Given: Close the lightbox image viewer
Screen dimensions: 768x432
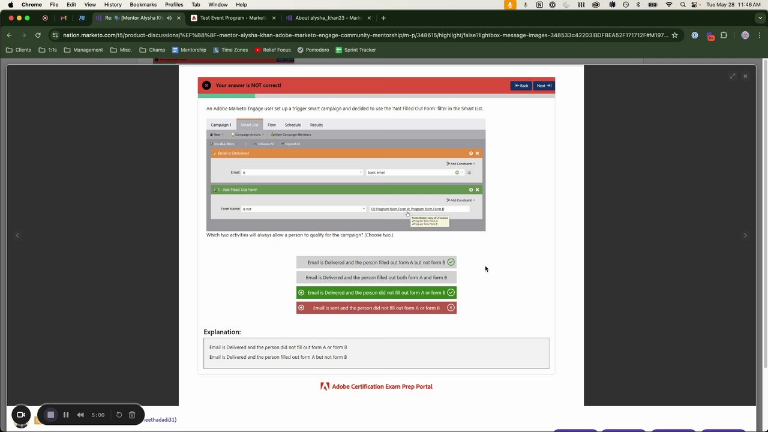Looking at the screenshot, I should pos(745,76).
